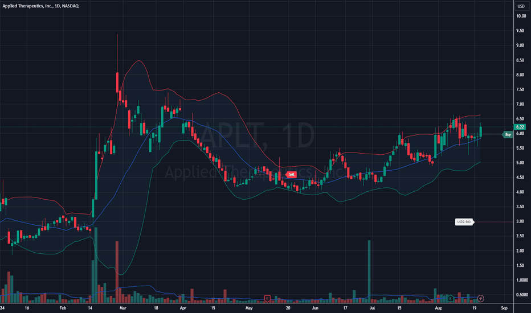Click the 17 date label after Jun

click(x=345, y=308)
